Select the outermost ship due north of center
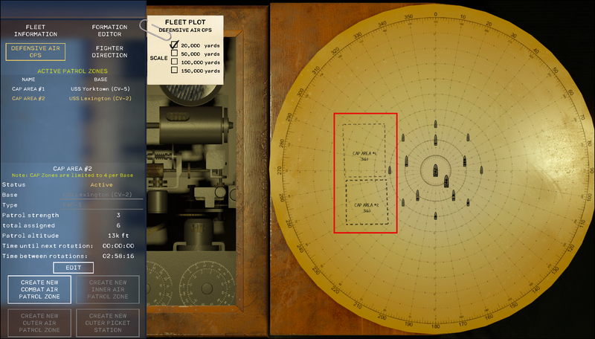The image size is (595, 339). tap(435, 125)
